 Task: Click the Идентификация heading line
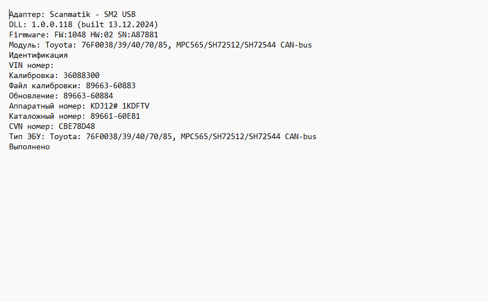click(38, 55)
